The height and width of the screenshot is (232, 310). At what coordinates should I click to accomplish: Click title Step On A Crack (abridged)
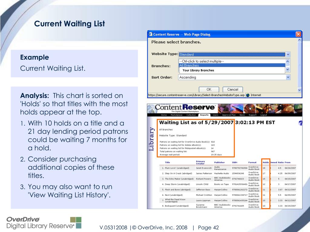click(x=178, y=173)
